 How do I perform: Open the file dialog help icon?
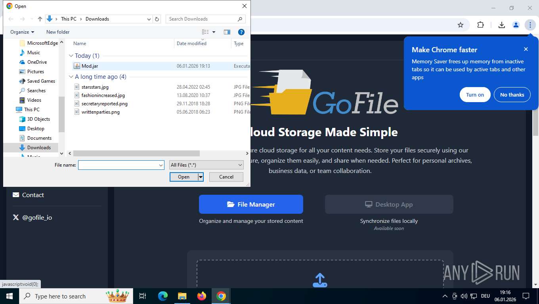point(241,32)
